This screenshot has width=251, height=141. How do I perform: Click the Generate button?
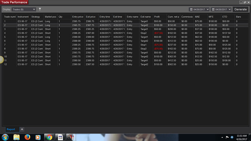tap(240, 9)
